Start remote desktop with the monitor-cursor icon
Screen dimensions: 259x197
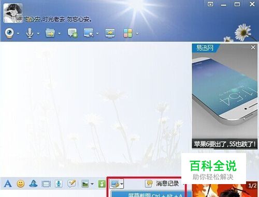[89, 33]
